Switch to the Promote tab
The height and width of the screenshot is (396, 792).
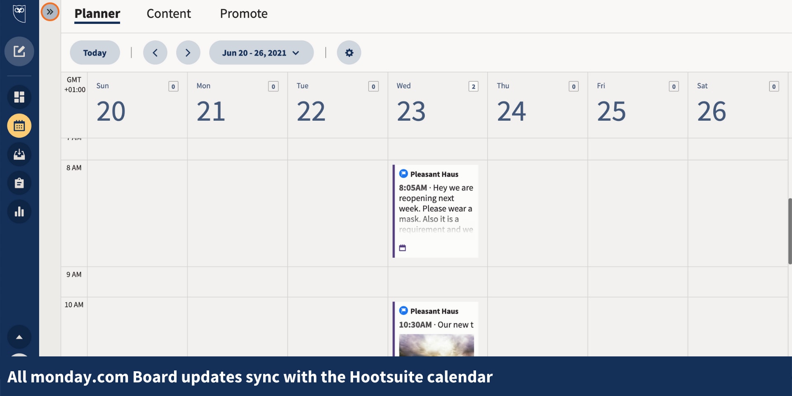[x=244, y=14]
